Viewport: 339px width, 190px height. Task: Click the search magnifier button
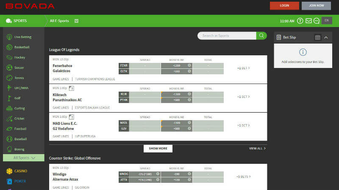[x=261, y=35]
